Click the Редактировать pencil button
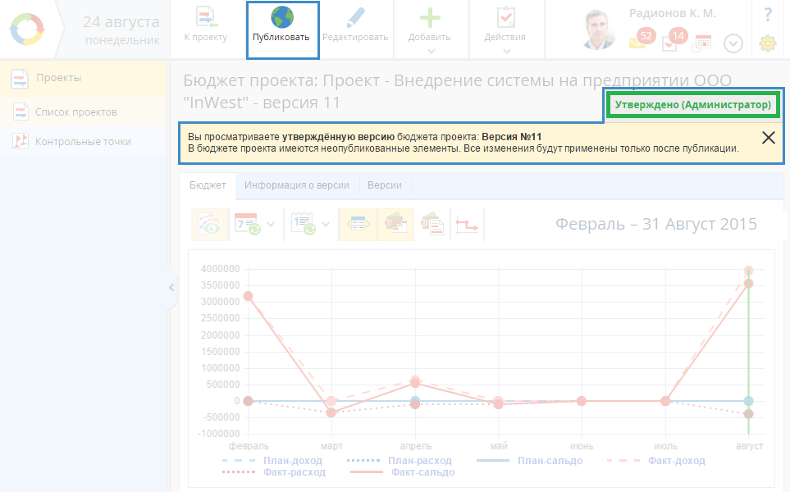 click(355, 25)
